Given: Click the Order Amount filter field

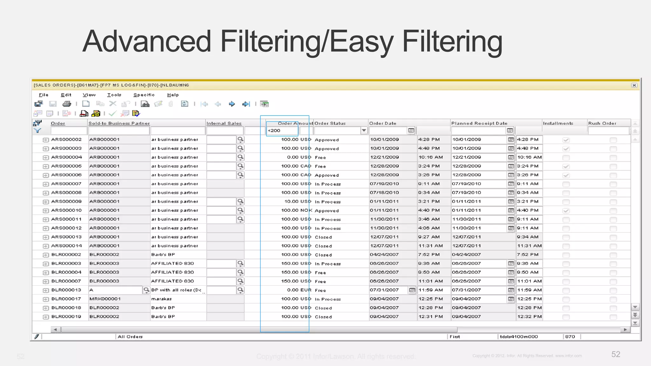Looking at the screenshot, I should click(x=282, y=131).
